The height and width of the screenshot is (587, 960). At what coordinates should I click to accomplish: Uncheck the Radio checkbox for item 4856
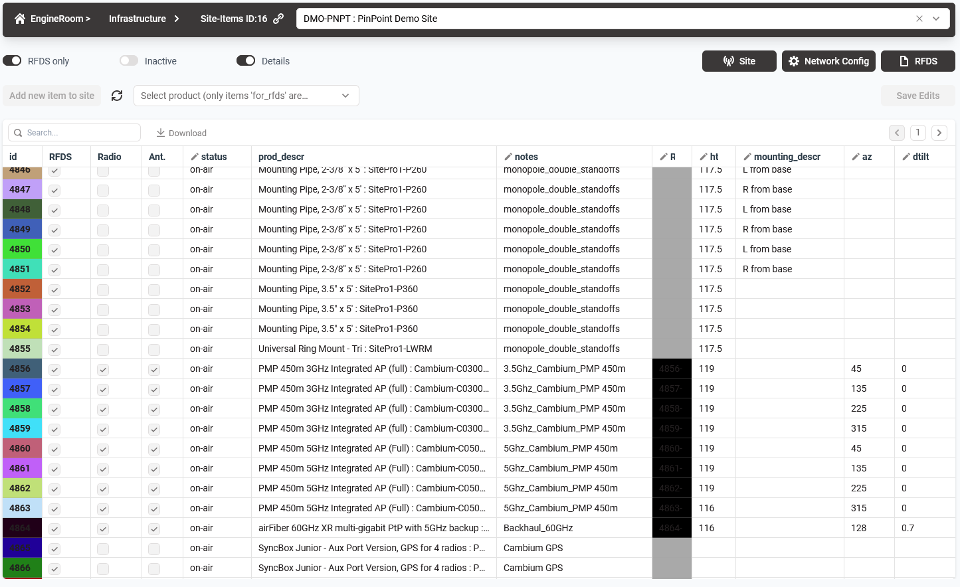103,369
